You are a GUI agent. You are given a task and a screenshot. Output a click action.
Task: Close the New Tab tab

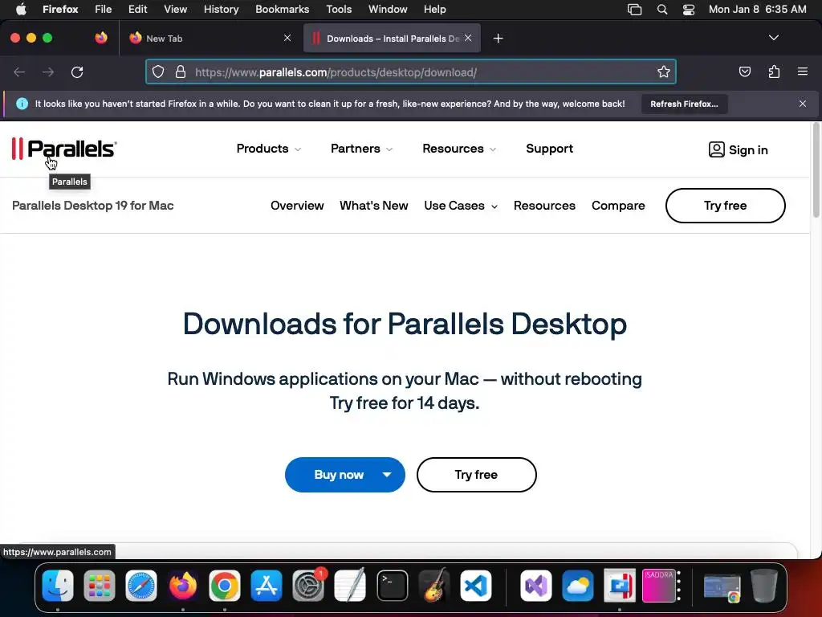point(287,38)
